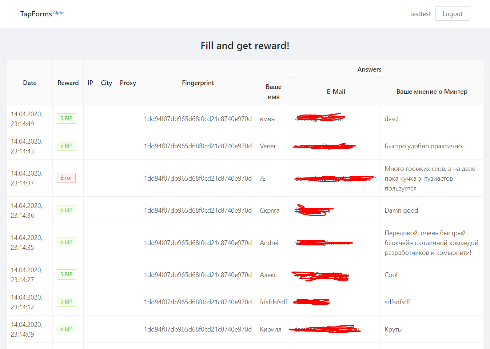Click the E-Mail column header
490x349 pixels.
[x=336, y=92]
